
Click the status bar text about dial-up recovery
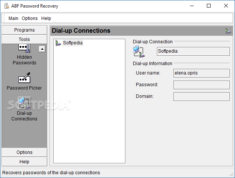51,173
